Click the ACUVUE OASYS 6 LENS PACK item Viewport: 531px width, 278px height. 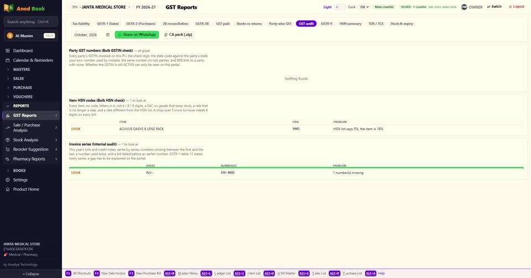coord(142,129)
